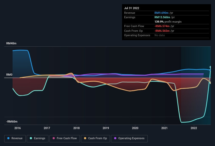Click the teal Earnings endpoint marker on chart
Image resolution: width=215 pixels, height=146 pixels.
click(211, 67)
